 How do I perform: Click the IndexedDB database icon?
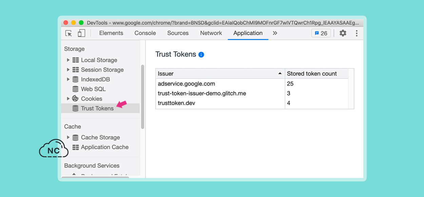coord(75,79)
